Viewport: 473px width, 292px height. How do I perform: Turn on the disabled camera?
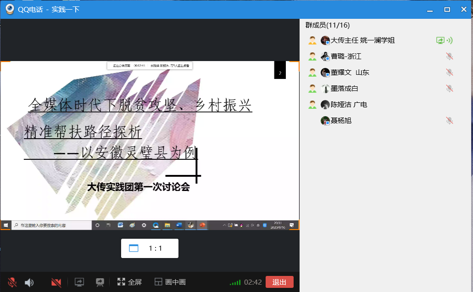56,282
